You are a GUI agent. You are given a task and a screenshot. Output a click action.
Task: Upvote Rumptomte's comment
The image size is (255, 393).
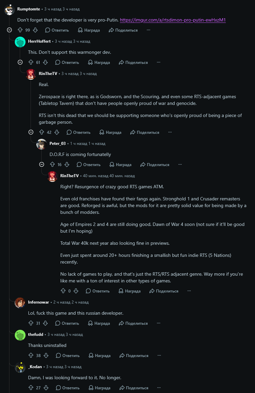20,30
